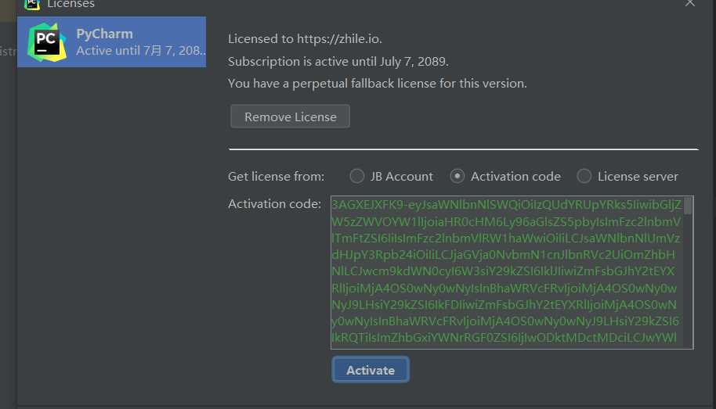Click the small PyCharm icon in title bar
Viewport: 716px width, 409px height.
click(32, 4)
